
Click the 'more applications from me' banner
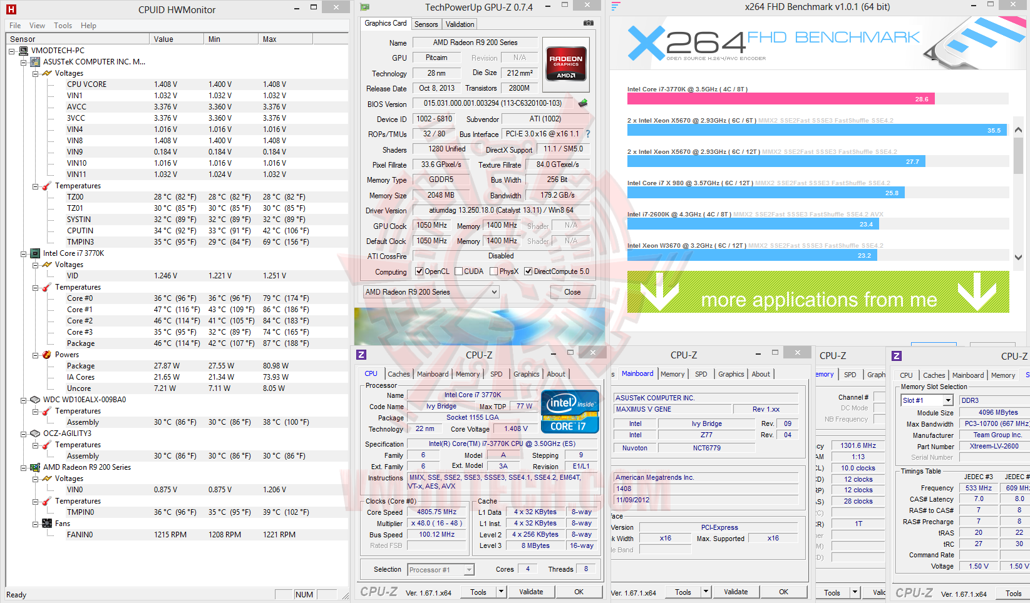(x=818, y=291)
